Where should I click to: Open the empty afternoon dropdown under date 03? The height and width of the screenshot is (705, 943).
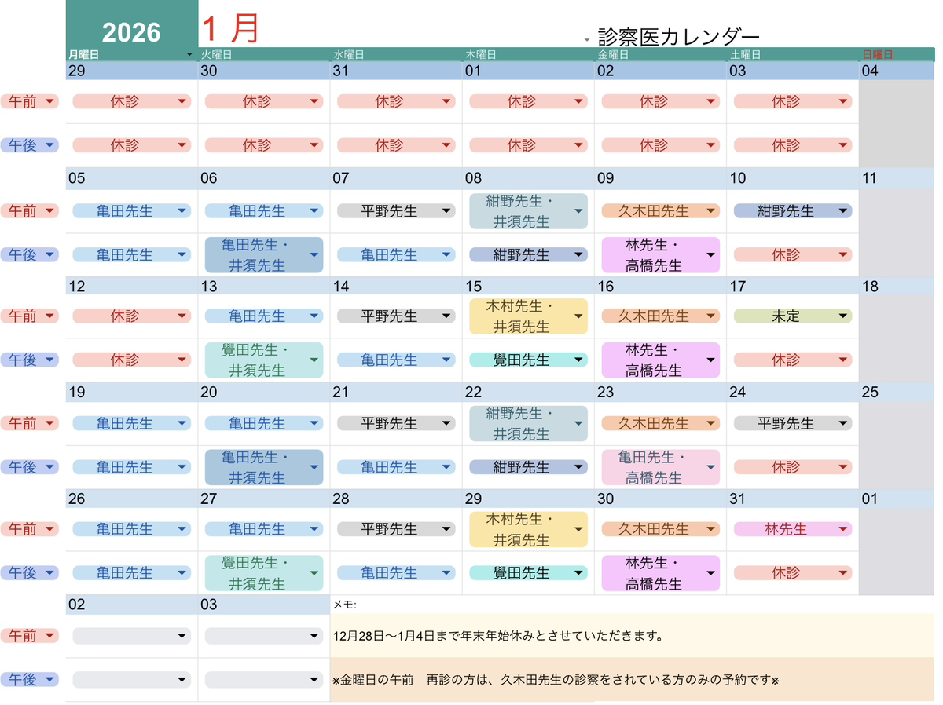coord(314,680)
